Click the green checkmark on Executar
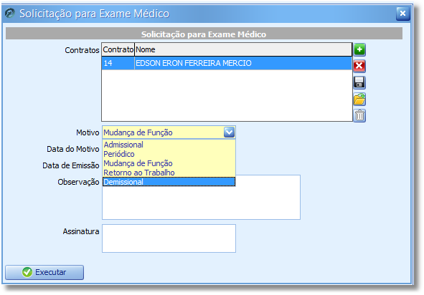Viewport: 424px width, 295px height. pos(27,272)
